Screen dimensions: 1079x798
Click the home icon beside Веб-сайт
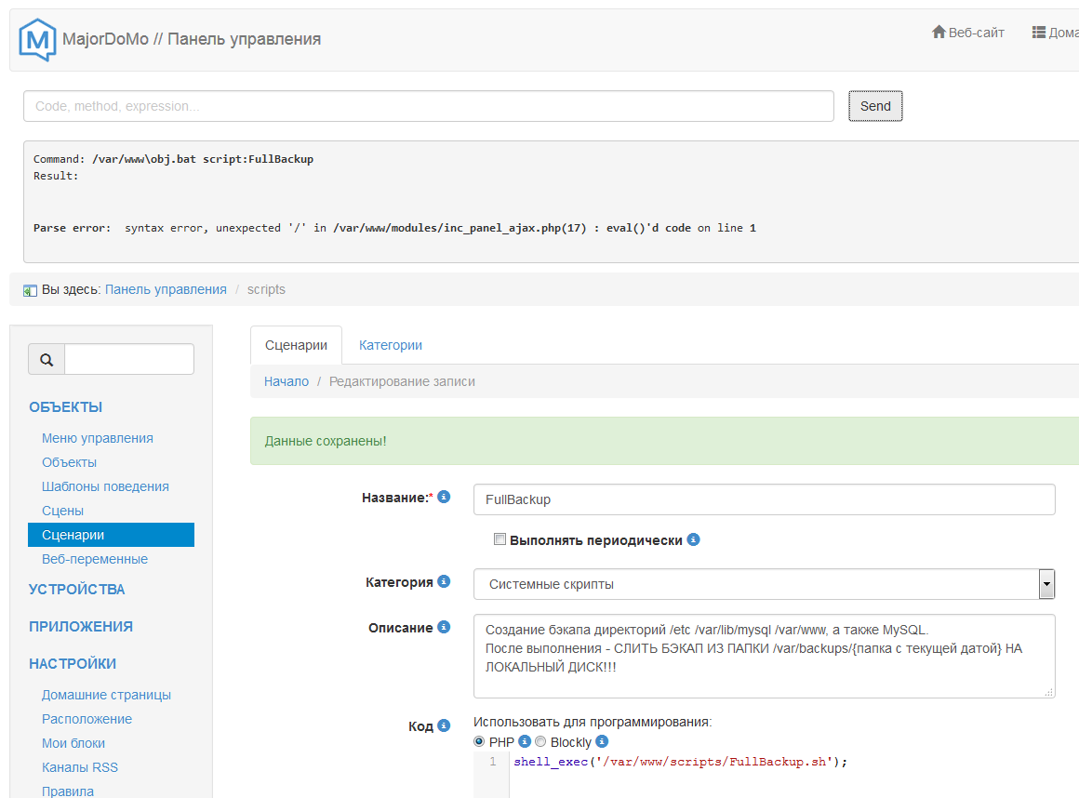[939, 33]
